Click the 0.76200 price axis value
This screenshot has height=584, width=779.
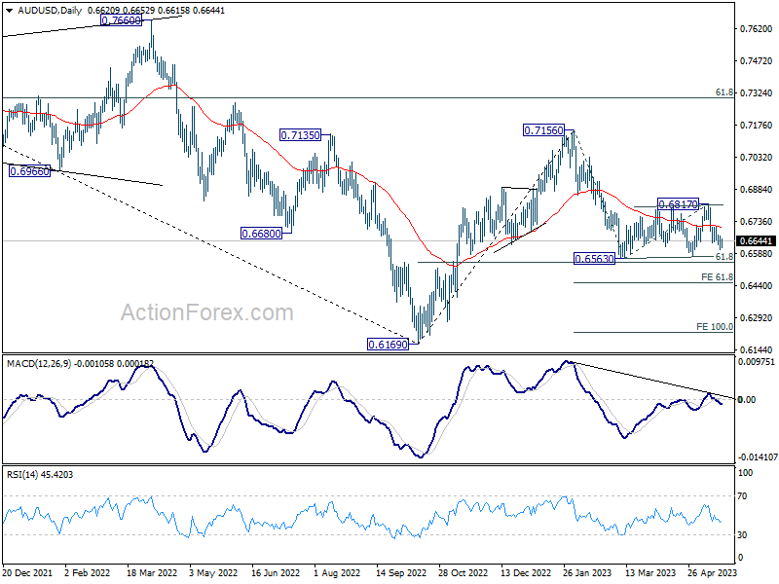pyautogui.click(x=757, y=29)
